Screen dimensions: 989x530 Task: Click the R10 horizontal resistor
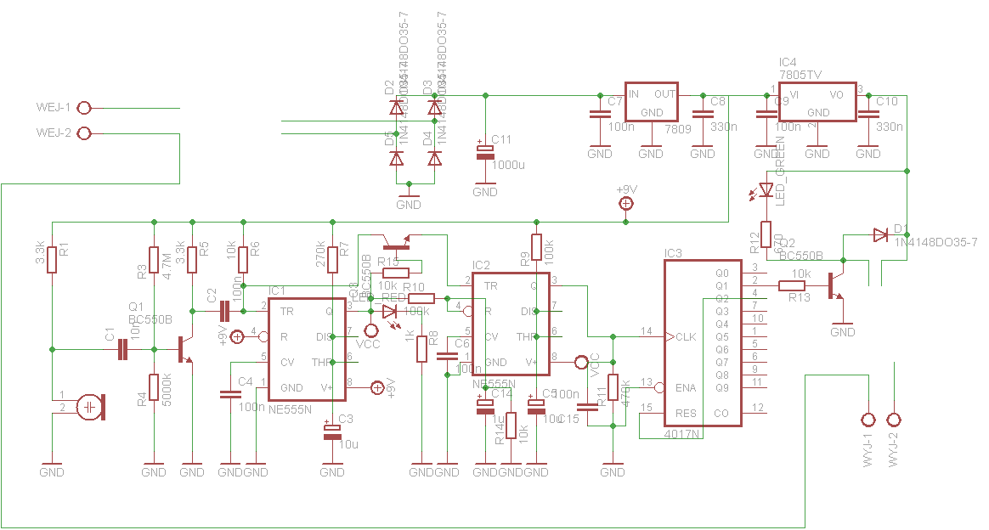421,299
